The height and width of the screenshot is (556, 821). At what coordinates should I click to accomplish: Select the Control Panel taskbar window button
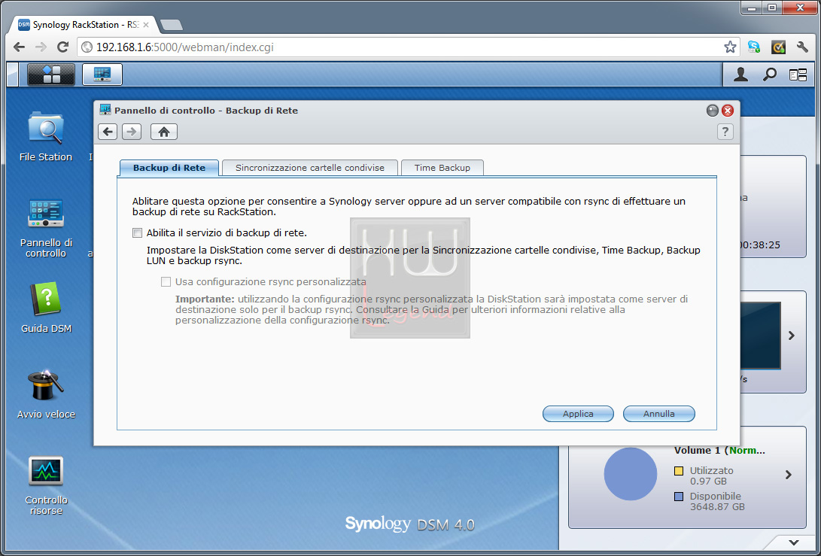102,74
